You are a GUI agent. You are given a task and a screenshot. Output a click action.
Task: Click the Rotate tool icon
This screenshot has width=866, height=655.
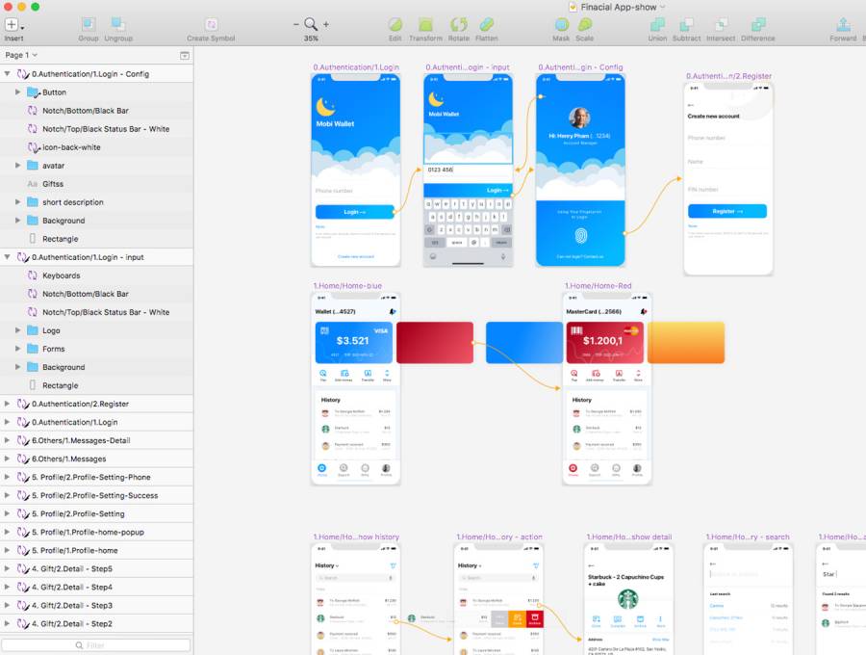tap(459, 24)
